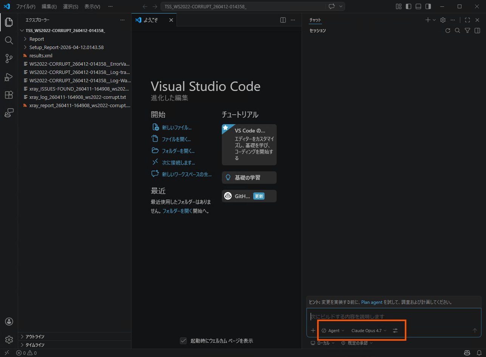The width and height of the screenshot is (486, 357).
Task: Open the errors and warnings counter in the status bar
Action: 26,353
